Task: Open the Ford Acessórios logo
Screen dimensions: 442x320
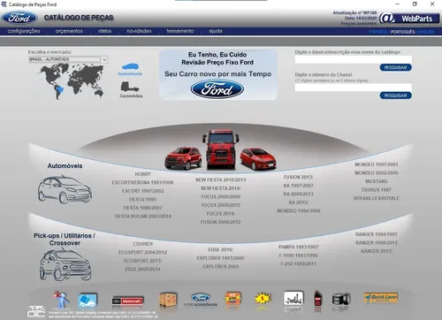Action: (x=201, y=300)
